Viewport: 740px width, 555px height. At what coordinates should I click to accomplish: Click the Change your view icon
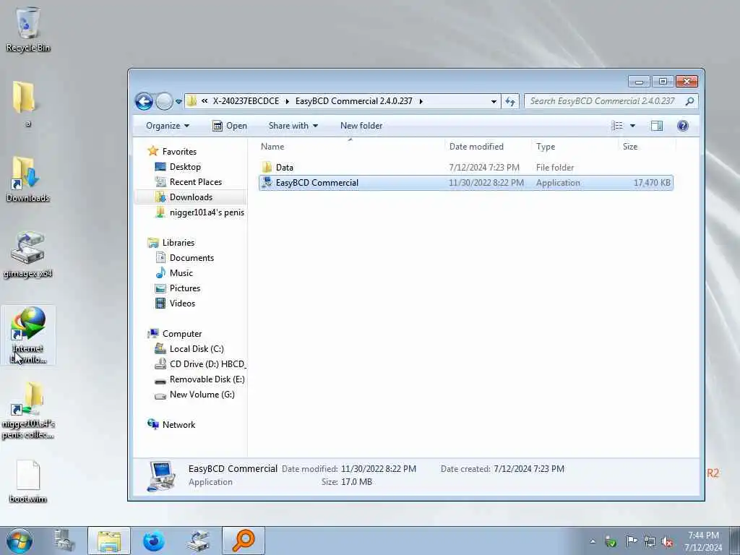point(617,126)
